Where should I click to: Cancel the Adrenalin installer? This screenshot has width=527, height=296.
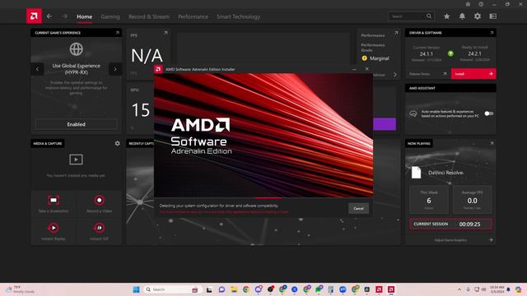click(x=358, y=208)
